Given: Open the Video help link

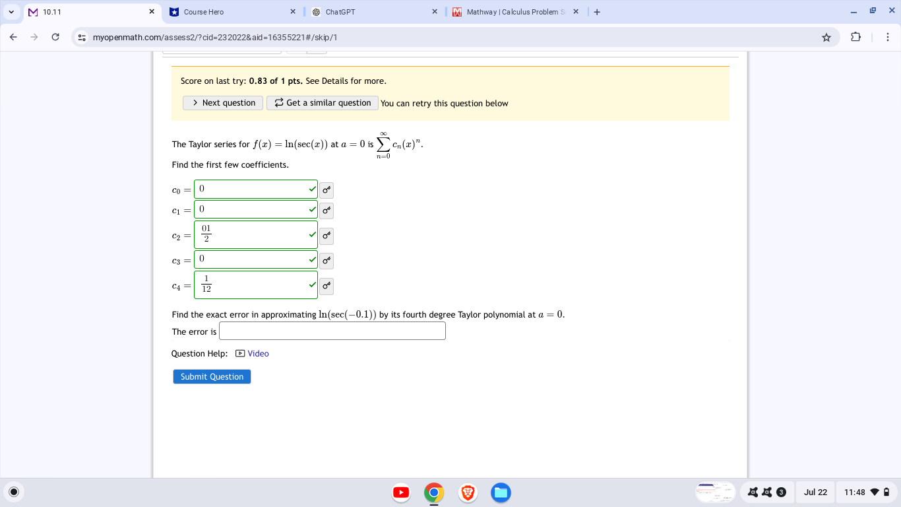Looking at the screenshot, I should [x=257, y=353].
